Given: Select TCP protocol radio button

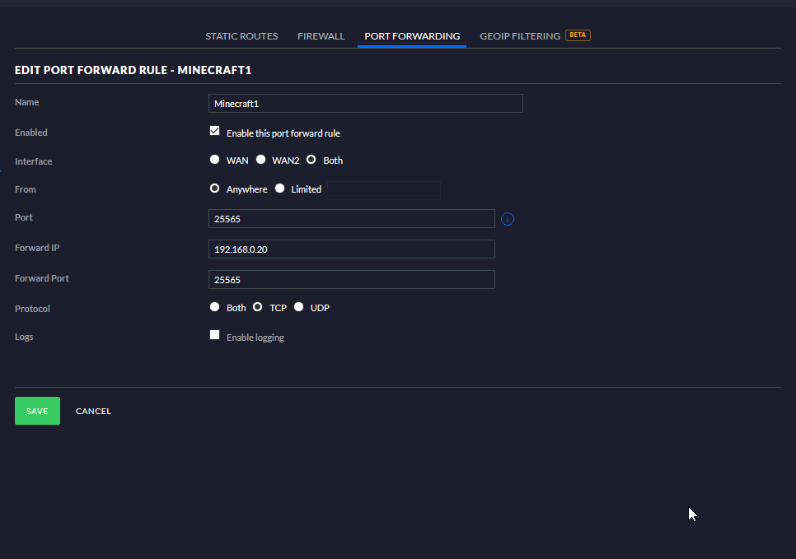Looking at the screenshot, I should coord(258,307).
